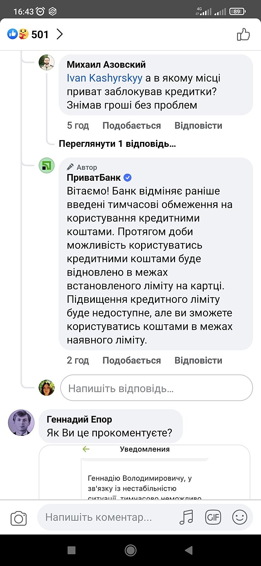Reply to ПриватБанк's comment
261x566 pixels.
click(198, 360)
